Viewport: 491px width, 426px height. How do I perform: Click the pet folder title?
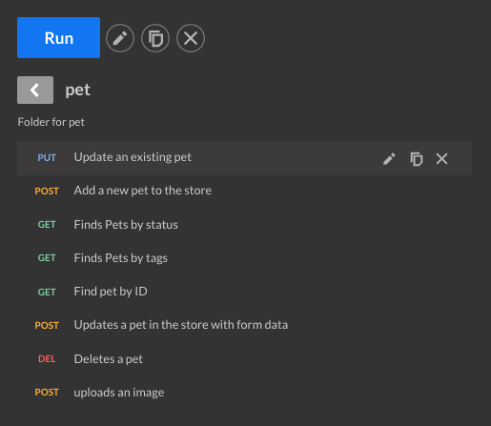tap(77, 91)
